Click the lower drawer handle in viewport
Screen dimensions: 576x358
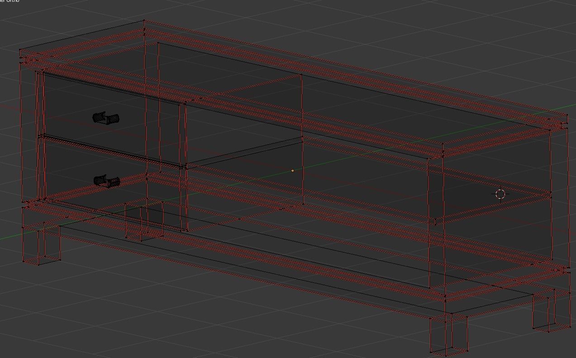[x=107, y=181]
